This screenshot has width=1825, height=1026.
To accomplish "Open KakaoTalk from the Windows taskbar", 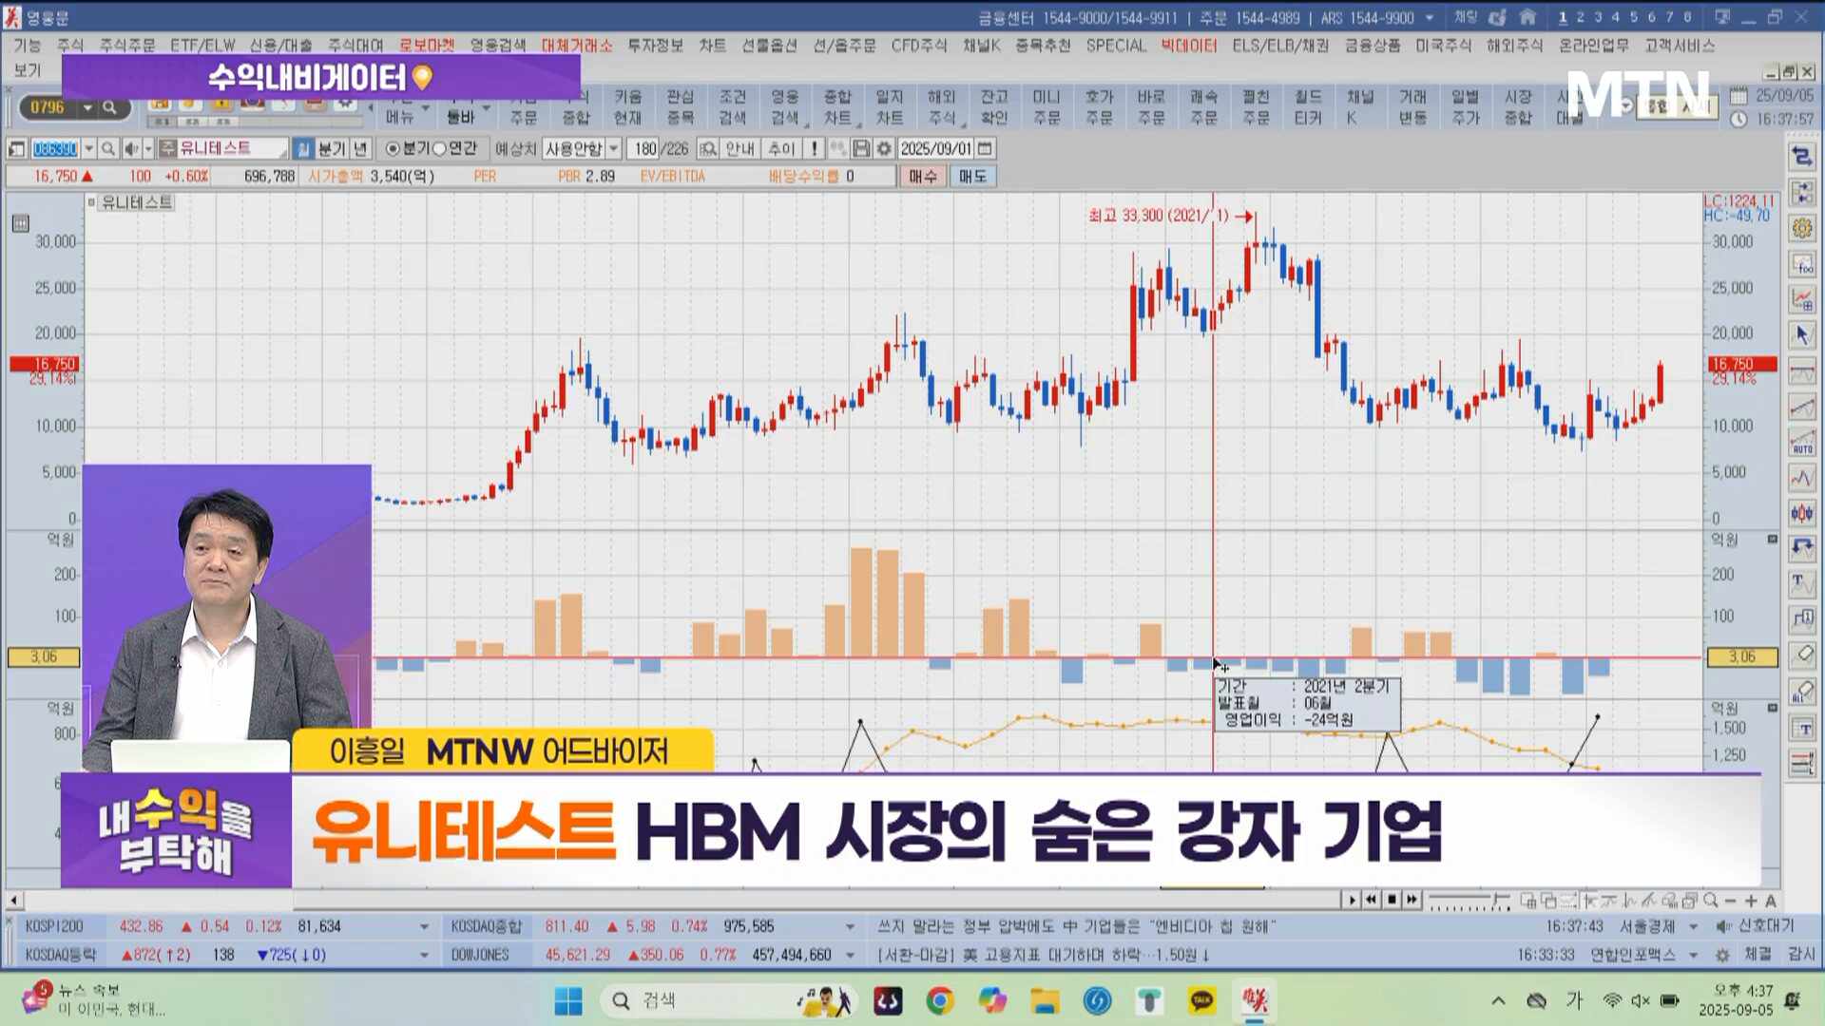I will coord(1201,1000).
